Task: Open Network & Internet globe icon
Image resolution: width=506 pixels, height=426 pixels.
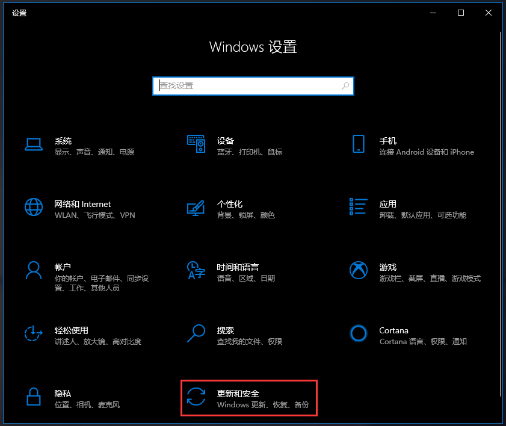Action: click(x=34, y=207)
